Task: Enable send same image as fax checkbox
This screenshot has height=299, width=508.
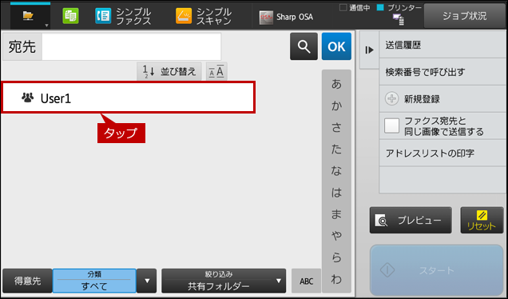Action: [391, 126]
